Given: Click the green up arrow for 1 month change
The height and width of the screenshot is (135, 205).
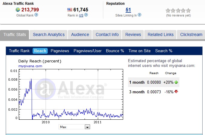Looking at the screenshot, I should (x=176, y=82).
